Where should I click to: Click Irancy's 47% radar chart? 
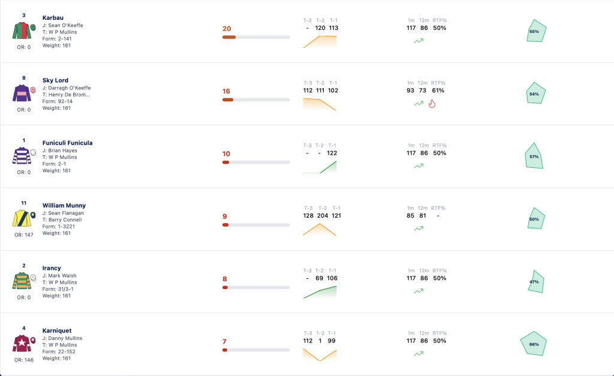(x=535, y=281)
